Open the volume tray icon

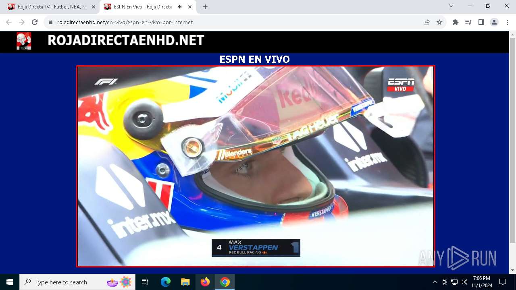point(464,282)
